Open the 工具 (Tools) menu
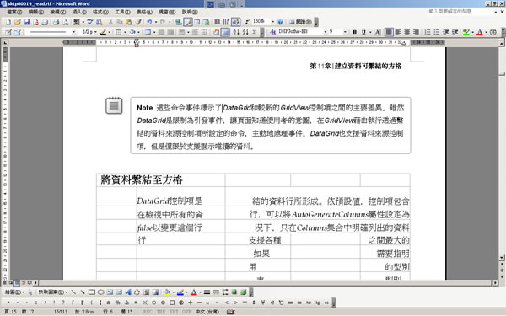This screenshot has width=506, height=316. click(122, 12)
